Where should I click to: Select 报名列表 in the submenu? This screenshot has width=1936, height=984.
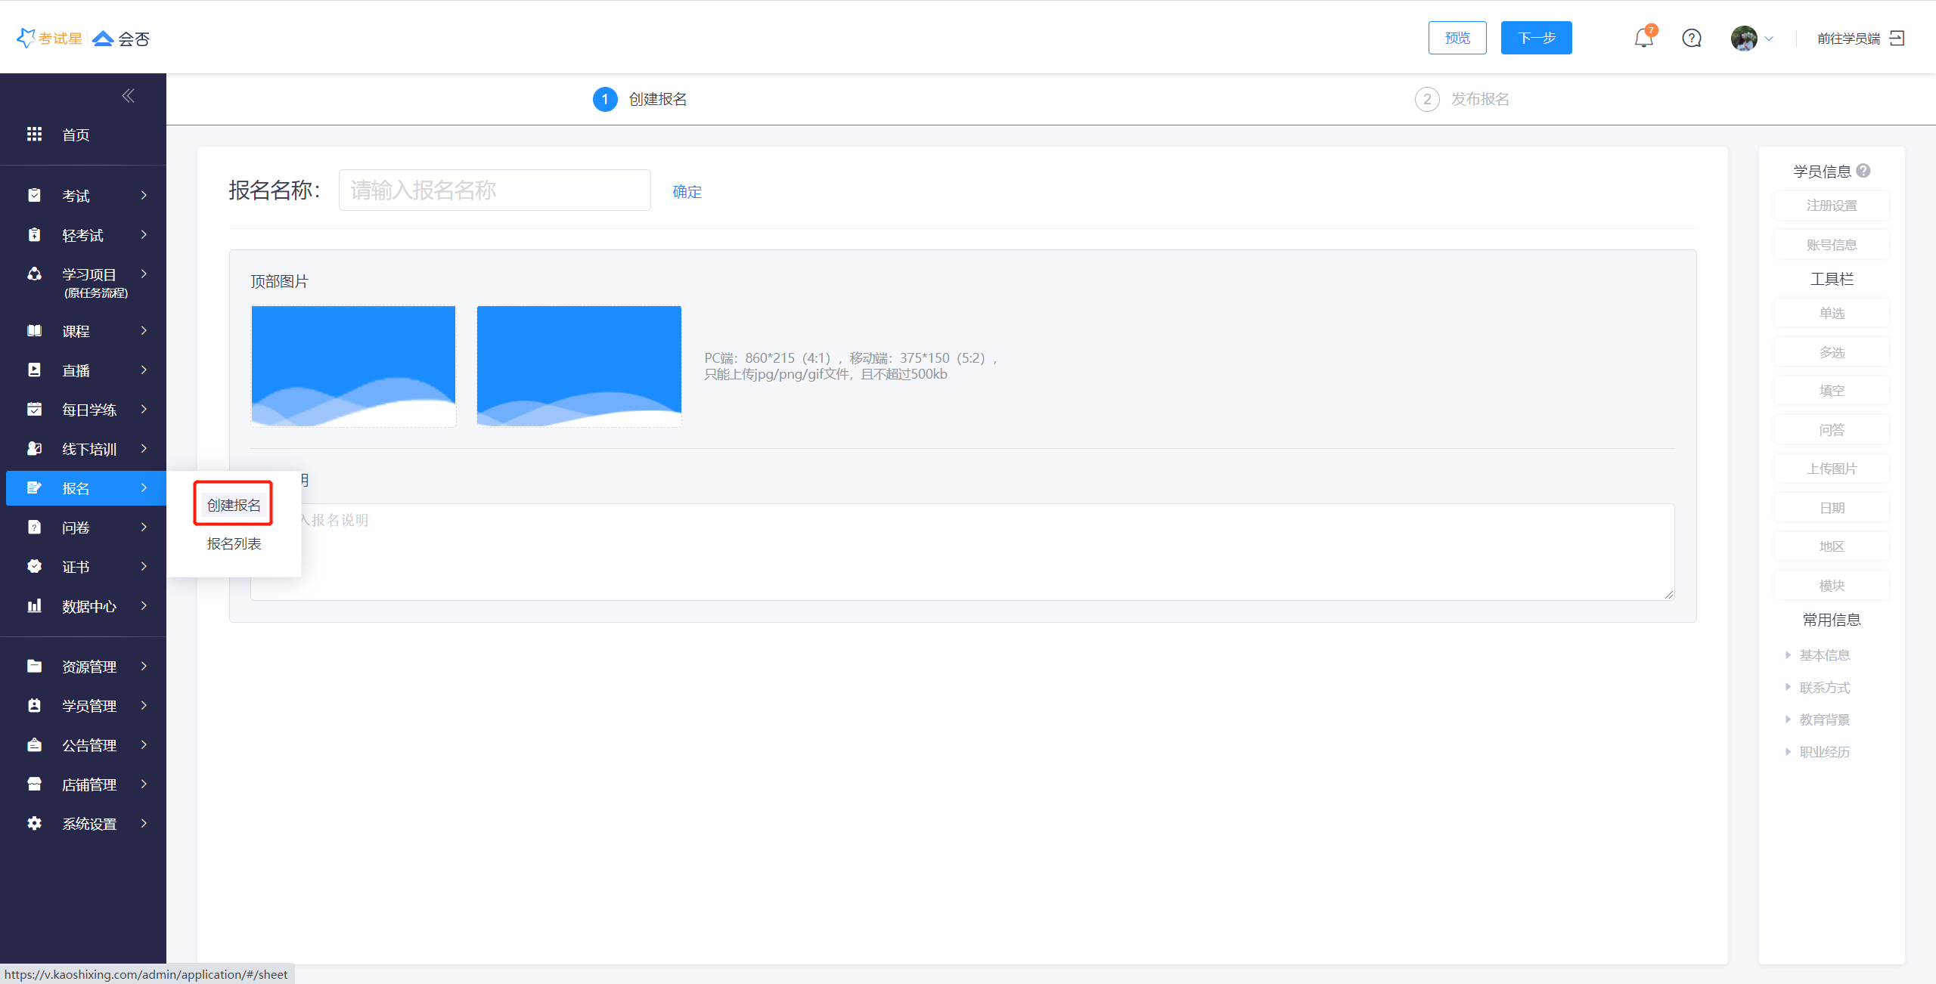234,543
